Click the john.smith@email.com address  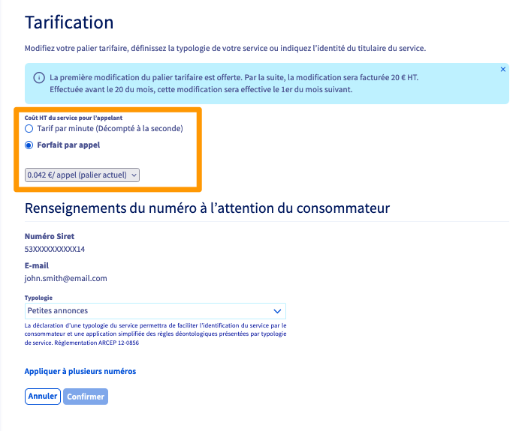[66, 278]
